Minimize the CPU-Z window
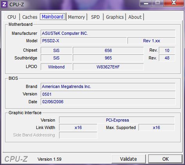This screenshot has height=165, width=185. pyautogui.click(x=146, y=3)
